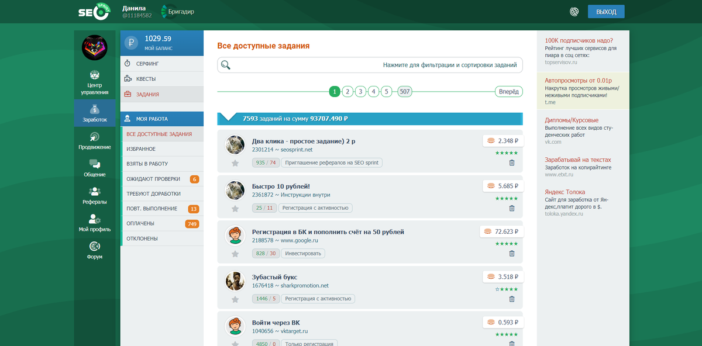Remove Зубастый букс task via trash icon
Viewport: 702px width, 346px height.
tap(512, 299)
